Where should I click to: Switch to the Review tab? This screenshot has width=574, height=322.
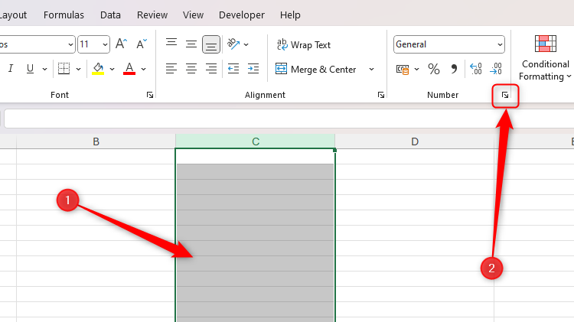point(152,15)
